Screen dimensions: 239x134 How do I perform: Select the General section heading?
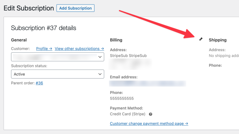tap(19, 40)
